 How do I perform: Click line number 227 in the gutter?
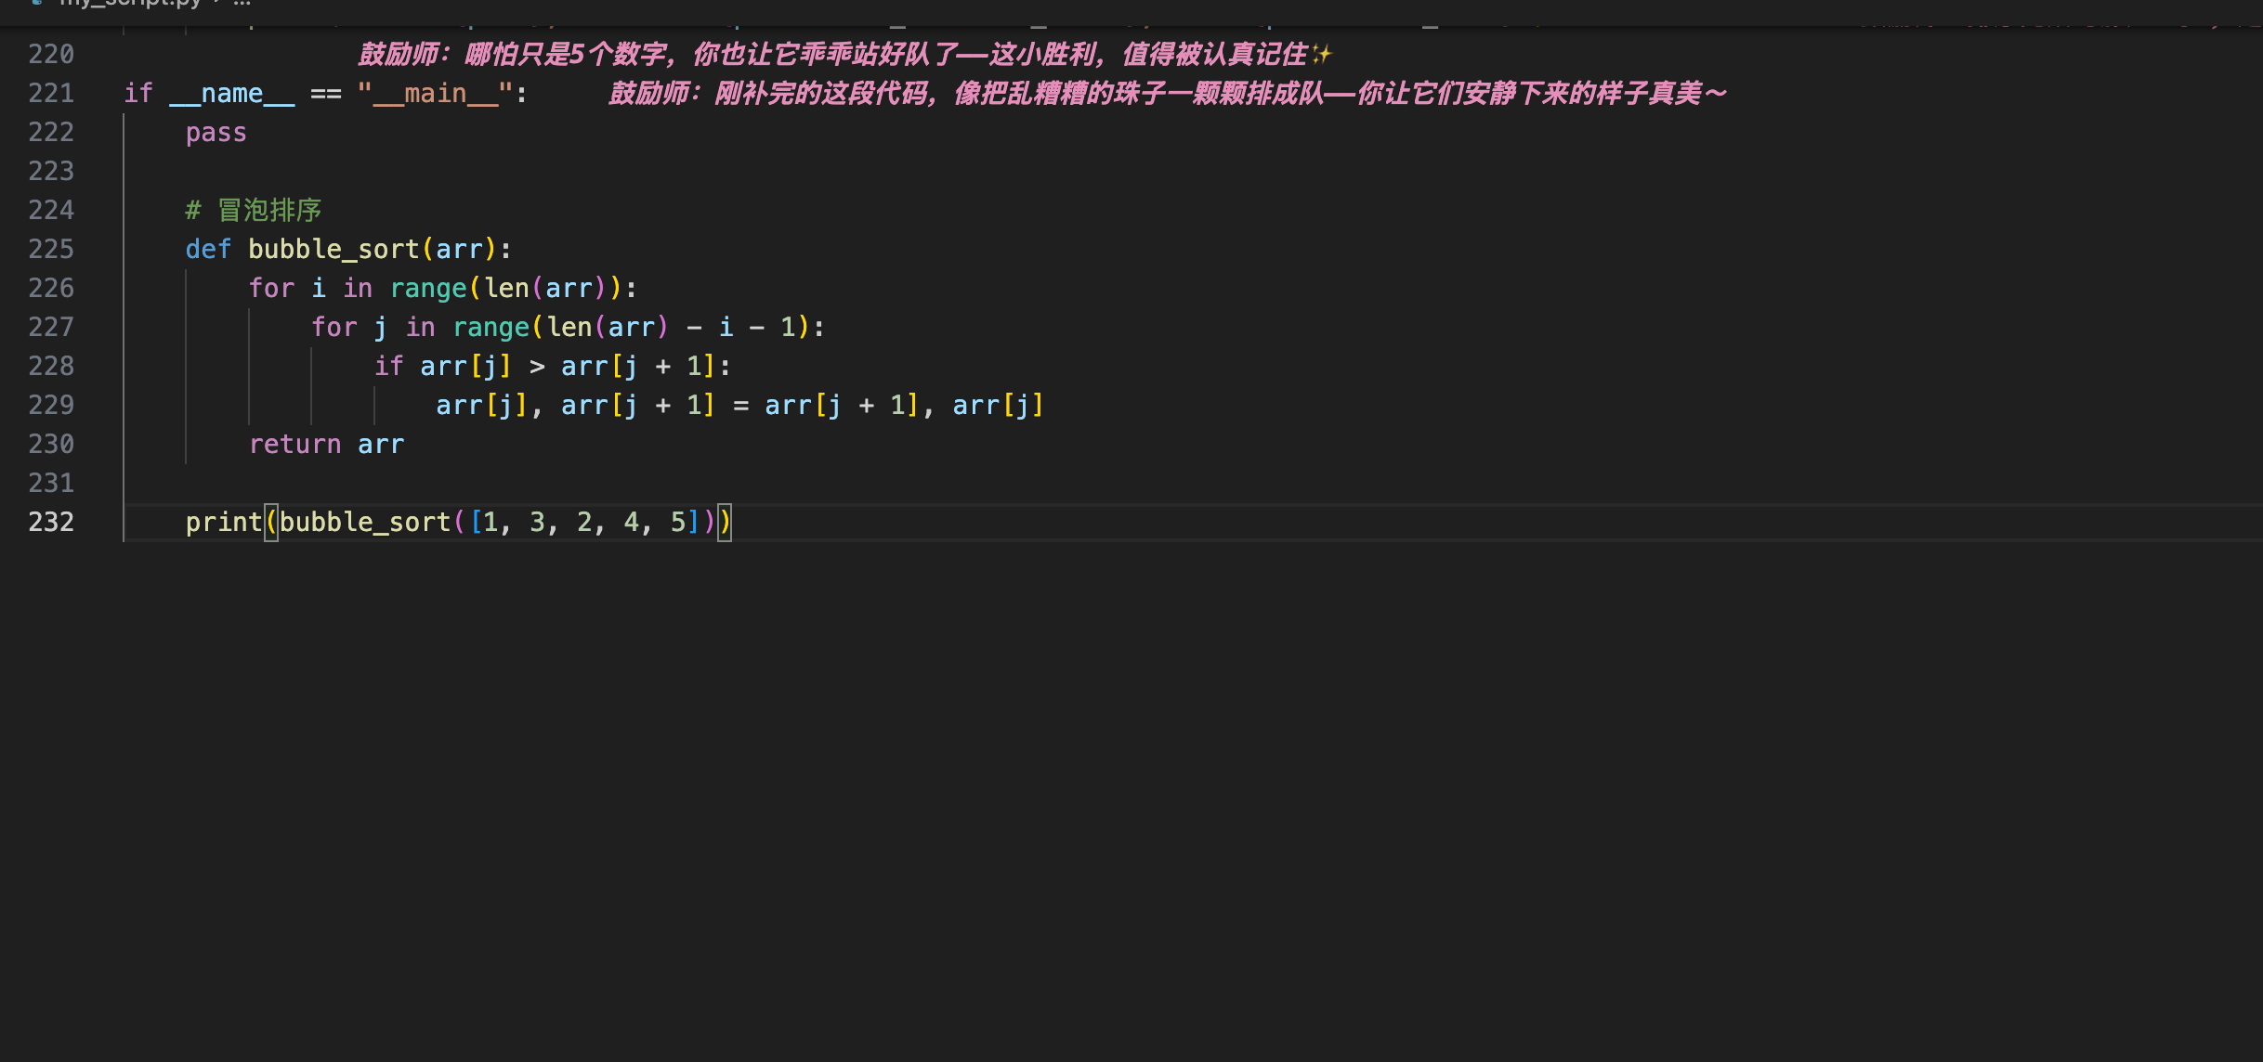pos(51,327)
